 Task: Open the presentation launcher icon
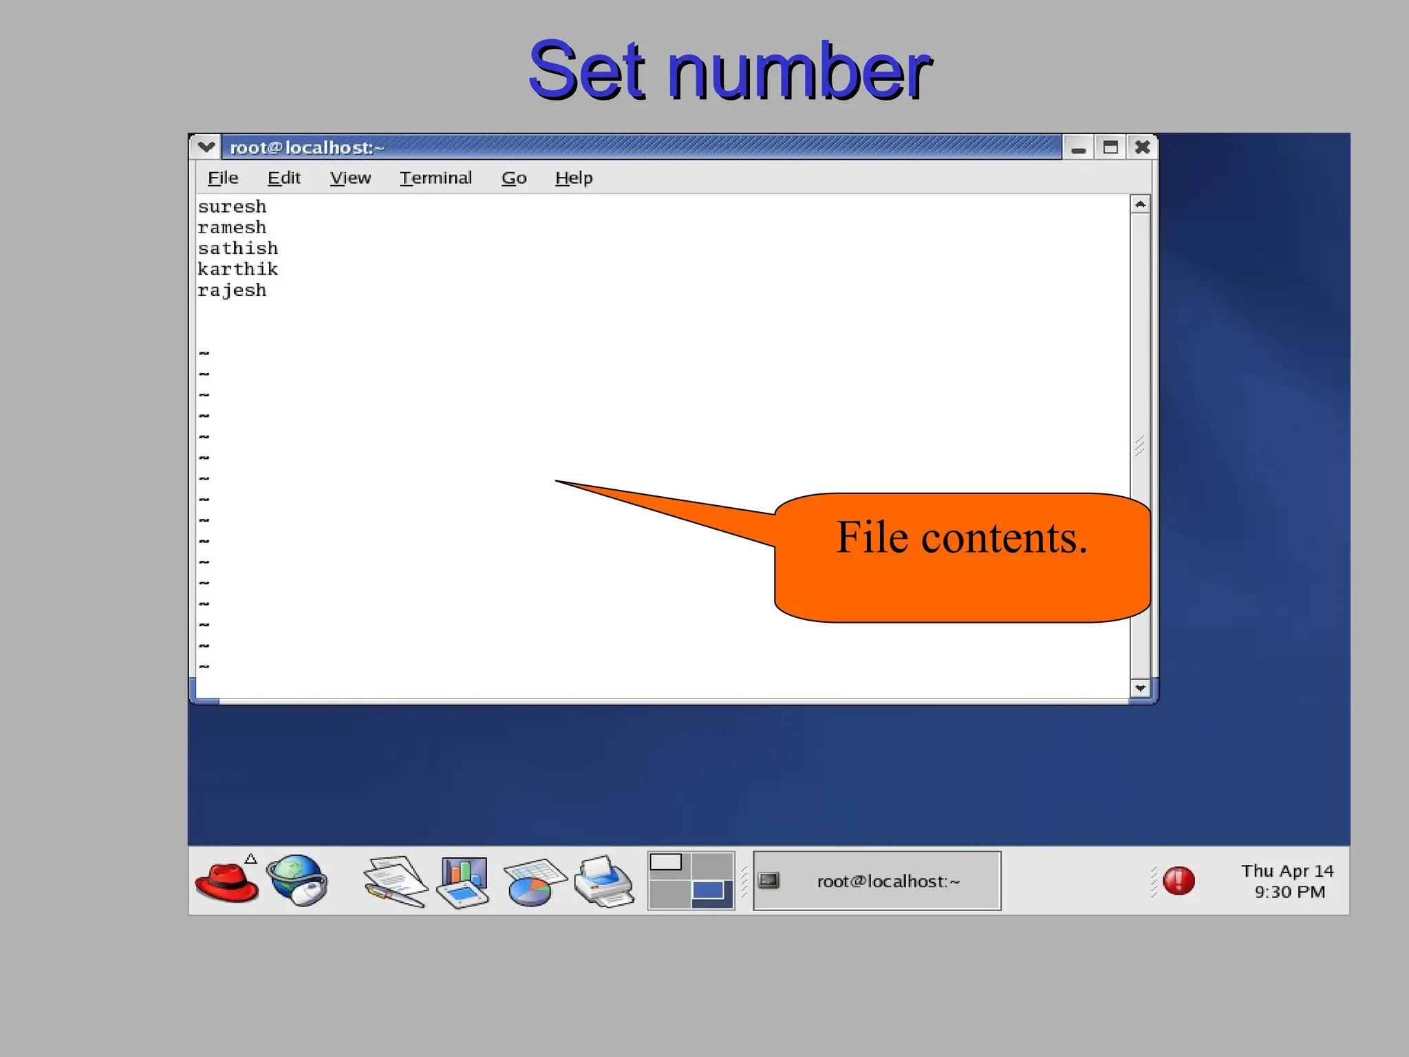(x=464, y=882)
